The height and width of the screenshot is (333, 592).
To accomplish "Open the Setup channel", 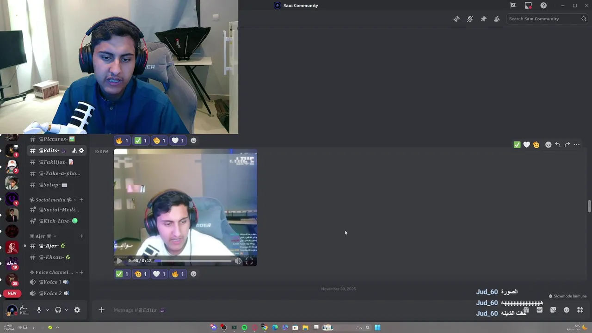I will click(56, 185).
